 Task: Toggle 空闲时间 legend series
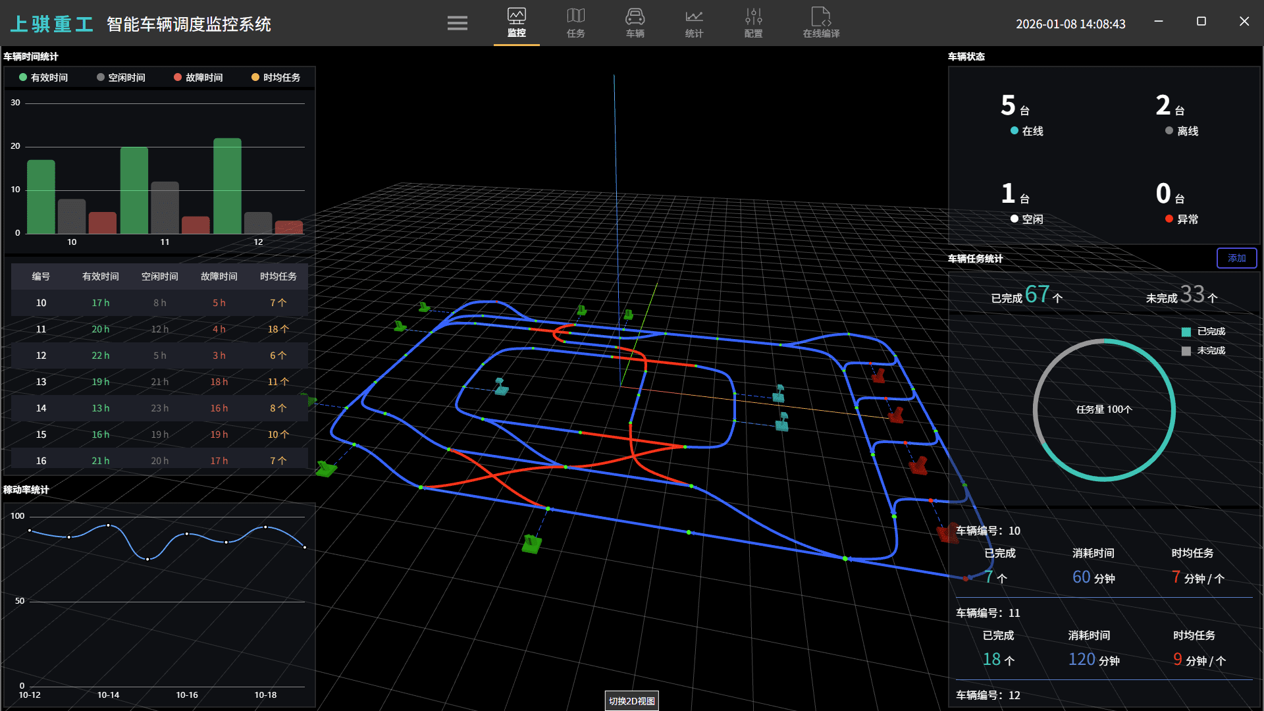121,78
